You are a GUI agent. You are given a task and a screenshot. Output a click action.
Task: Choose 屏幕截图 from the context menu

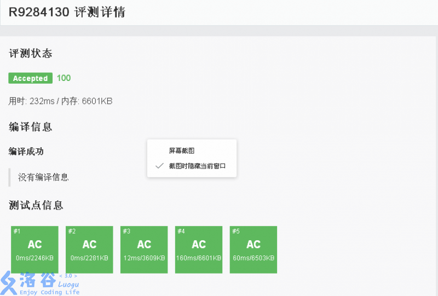(x=181, y=150)
